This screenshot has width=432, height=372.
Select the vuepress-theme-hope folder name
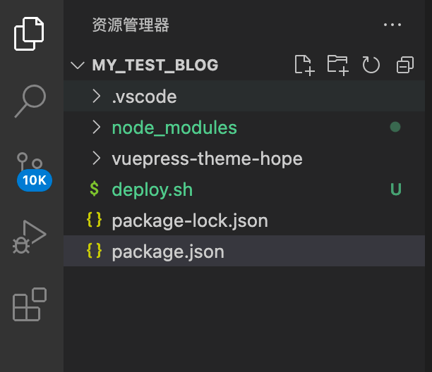pyautogui.click(x=208, y=159)
